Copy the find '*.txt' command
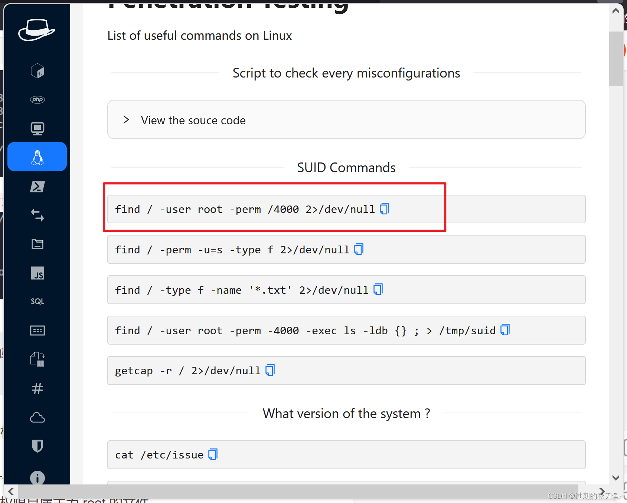The width and height of the screenshot is (627, 503). pos(378,289)
